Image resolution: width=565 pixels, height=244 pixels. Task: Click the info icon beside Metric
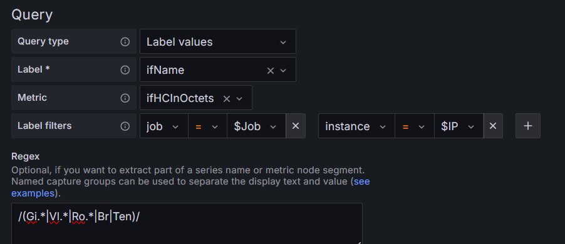tap(125, 98)
